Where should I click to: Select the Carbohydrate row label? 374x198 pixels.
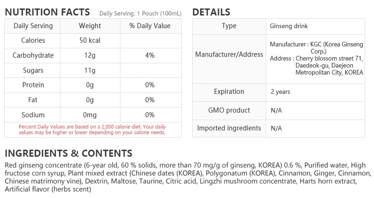(x=33, y=55)
